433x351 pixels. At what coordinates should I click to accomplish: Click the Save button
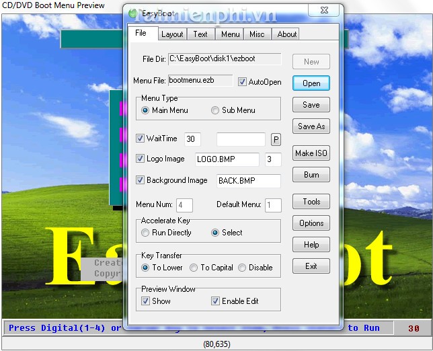coord(311,105)
